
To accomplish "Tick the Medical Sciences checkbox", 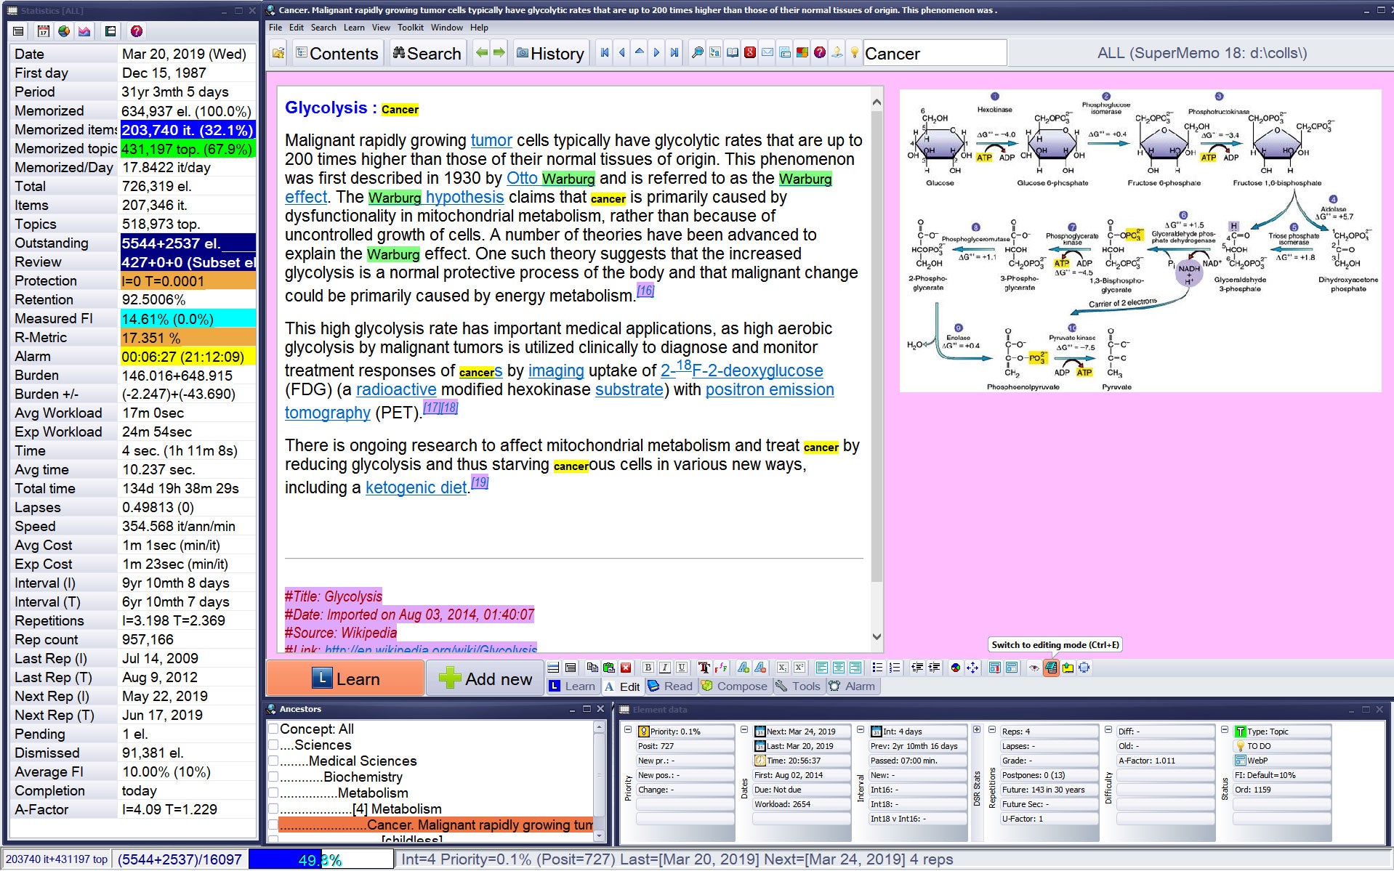I will 274,761.
